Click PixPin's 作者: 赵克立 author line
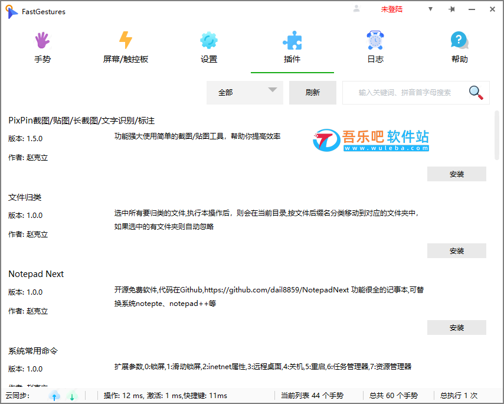Screen dimensions: 504x404 [x=28, y=158]
